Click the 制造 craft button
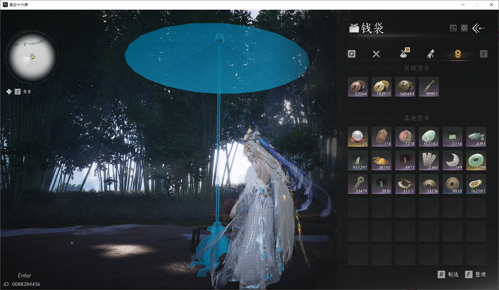 click(x=448, y=274)
